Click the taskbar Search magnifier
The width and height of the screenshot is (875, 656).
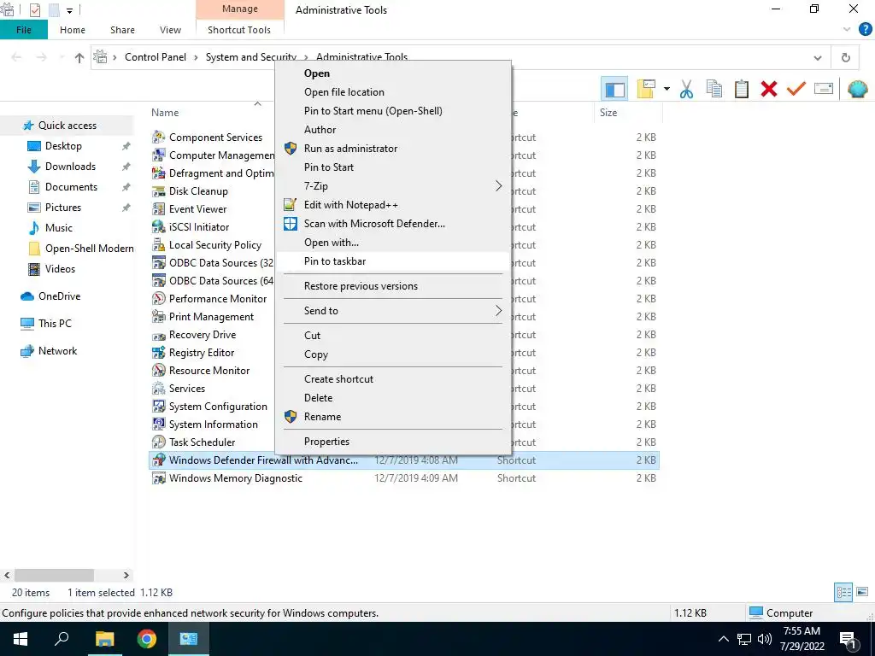pyautogui.click(x=62, y=639)
